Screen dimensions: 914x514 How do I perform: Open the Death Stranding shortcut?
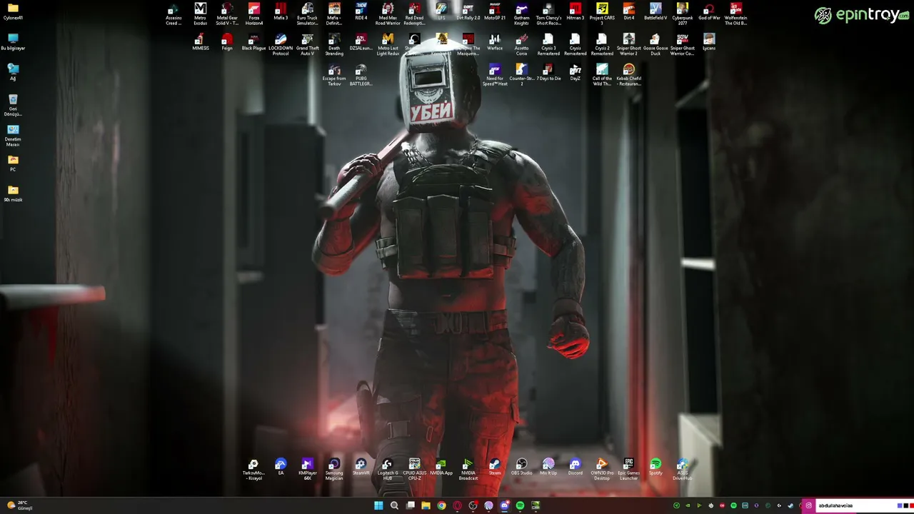pyautogui.click(x=334, y=44)
